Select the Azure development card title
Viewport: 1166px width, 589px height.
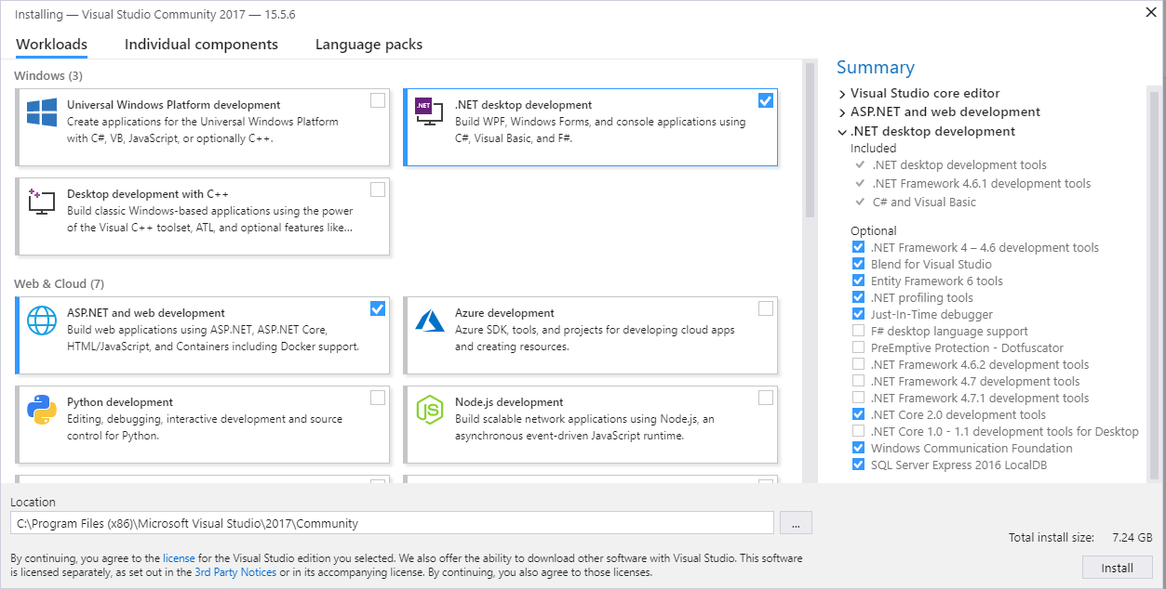point(504,313)
